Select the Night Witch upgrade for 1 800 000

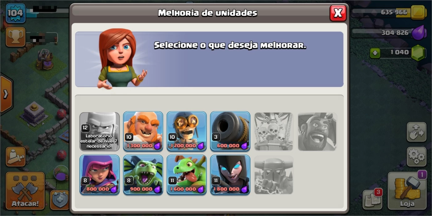tap(230, 175)
